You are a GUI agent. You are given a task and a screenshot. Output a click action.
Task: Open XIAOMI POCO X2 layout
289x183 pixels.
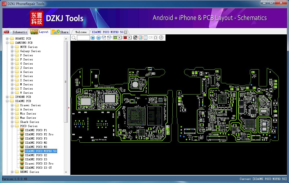pos(36,155)
